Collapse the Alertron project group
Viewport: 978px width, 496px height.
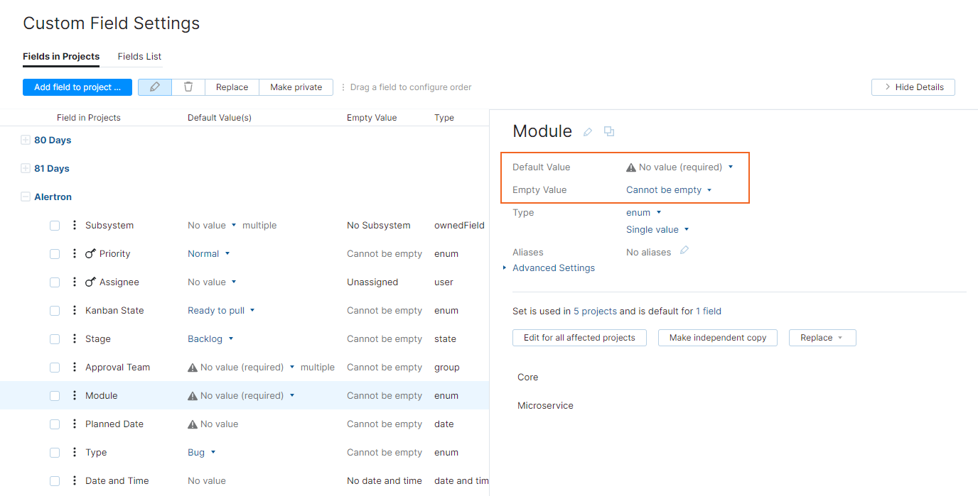click(x=26, y=197)
